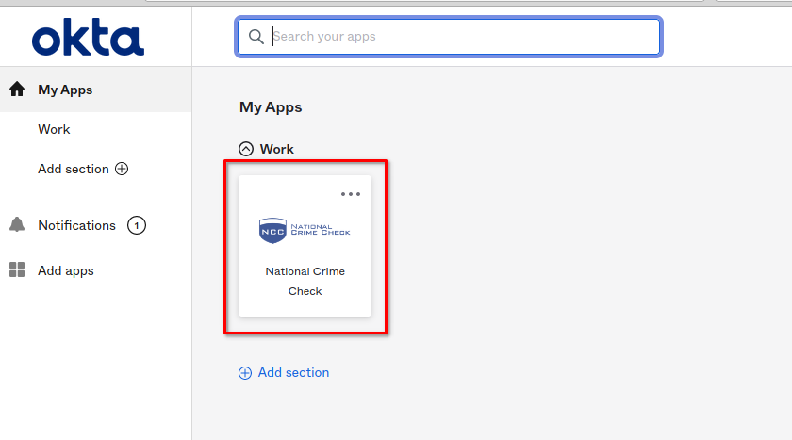The image size is (792, 440).
Task: Click the My Apps page heading
Action: coord(271,107)
